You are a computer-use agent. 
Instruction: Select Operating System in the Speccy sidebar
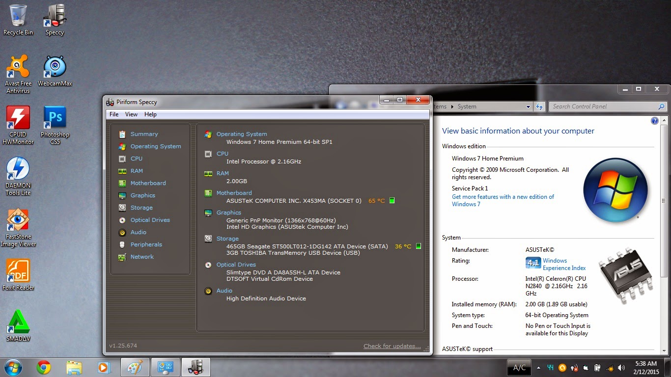tap(156, 146)
